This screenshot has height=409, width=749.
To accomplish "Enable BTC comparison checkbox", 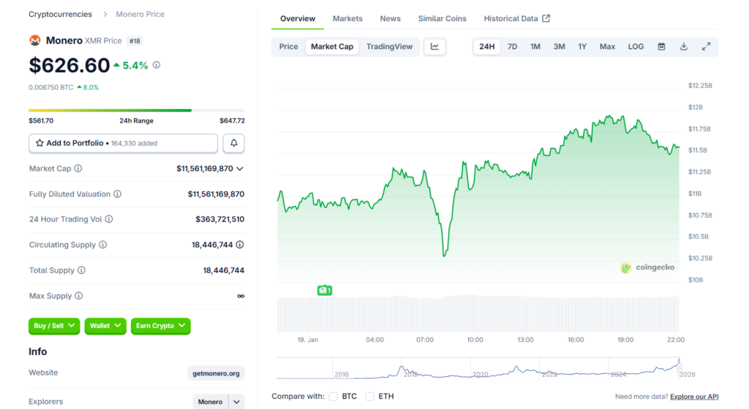I will point(334,397).
